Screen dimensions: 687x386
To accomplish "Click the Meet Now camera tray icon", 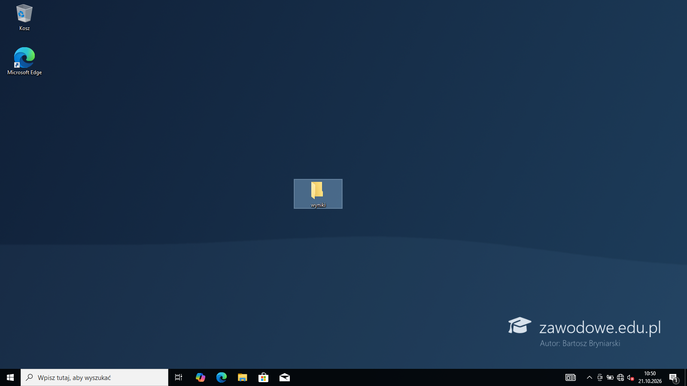I will point(600,377).
